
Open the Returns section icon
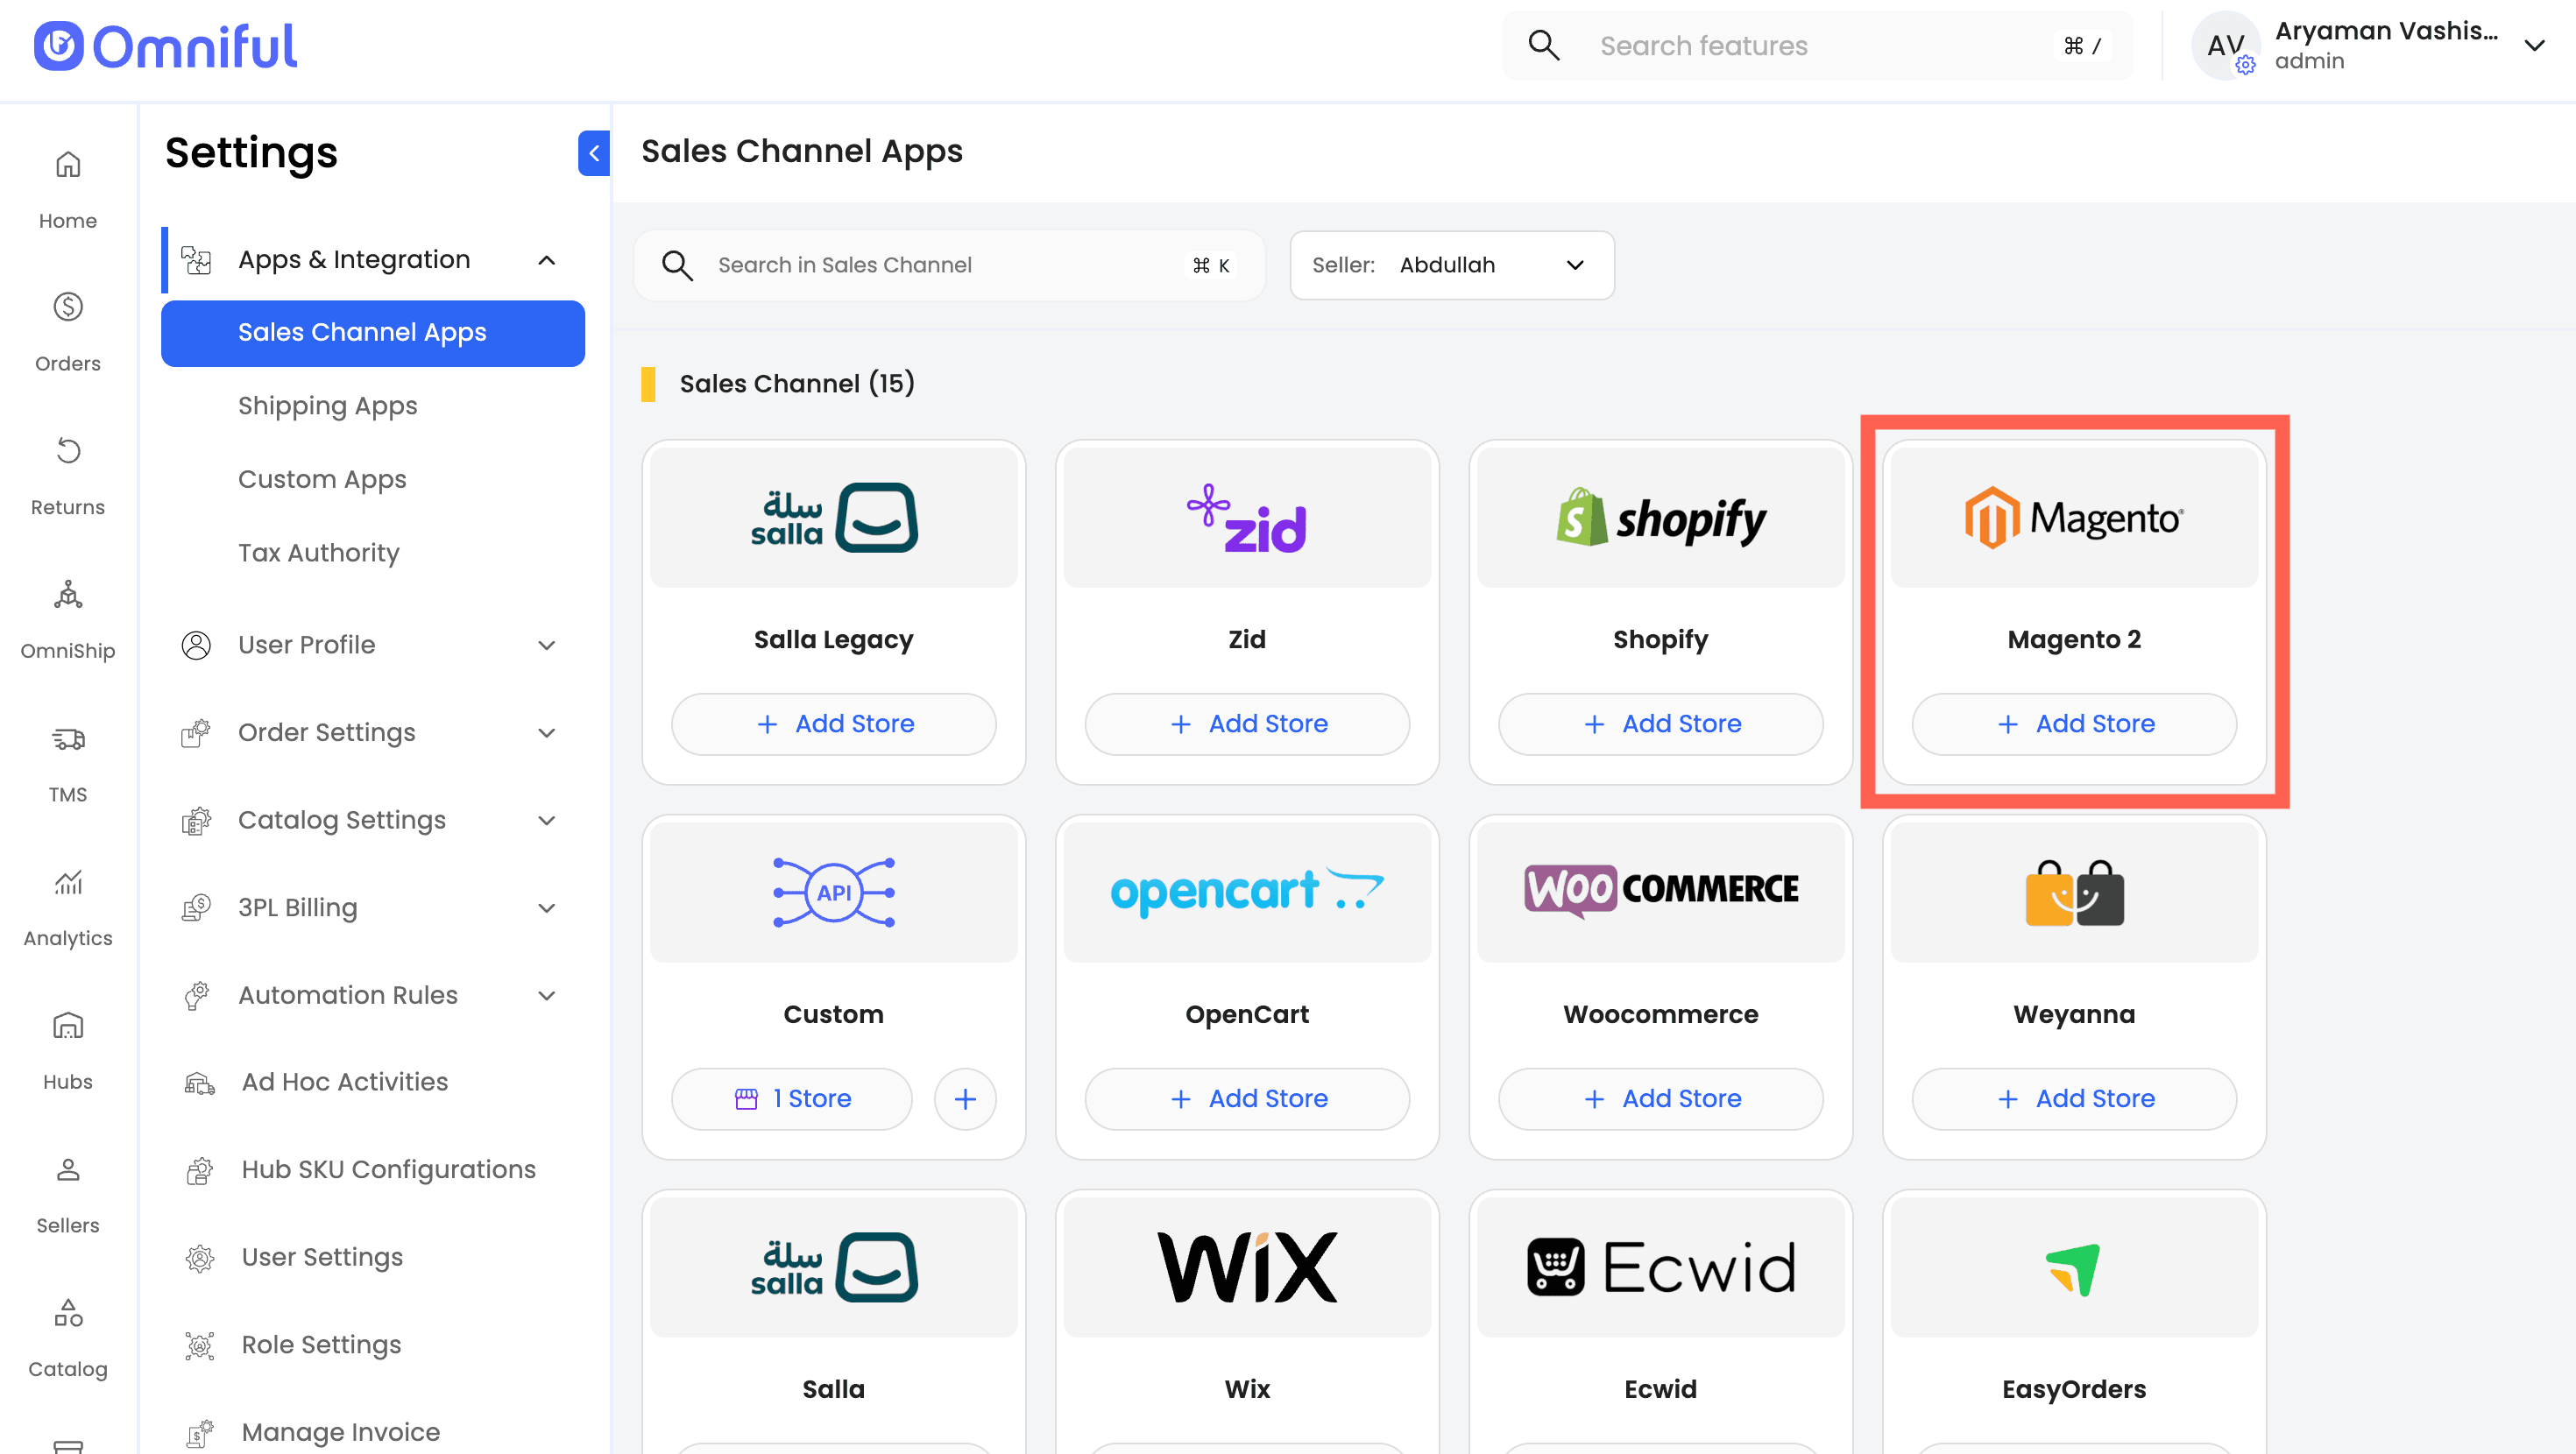(x=67, y=451)
